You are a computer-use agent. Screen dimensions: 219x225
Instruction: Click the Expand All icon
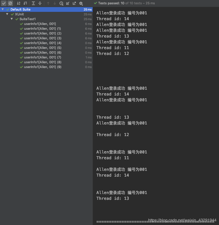[33, 3]
